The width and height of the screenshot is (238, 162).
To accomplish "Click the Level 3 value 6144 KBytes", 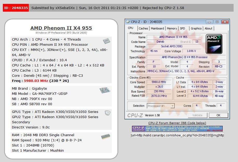I will coord(200,96).
